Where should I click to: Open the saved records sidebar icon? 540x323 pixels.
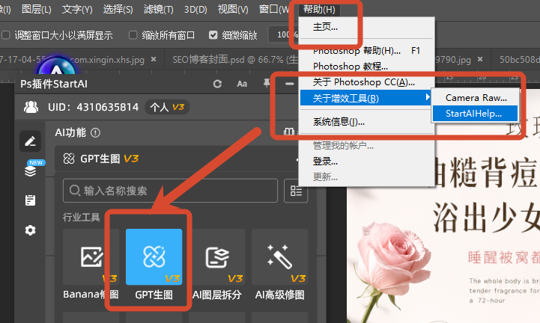tap(30, 200)
